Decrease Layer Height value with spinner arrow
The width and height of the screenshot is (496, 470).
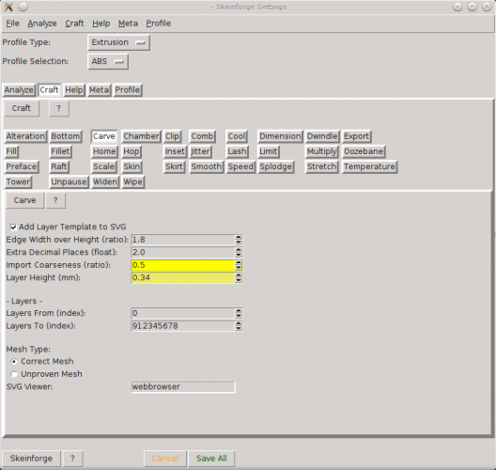click(x=239, y=280)
